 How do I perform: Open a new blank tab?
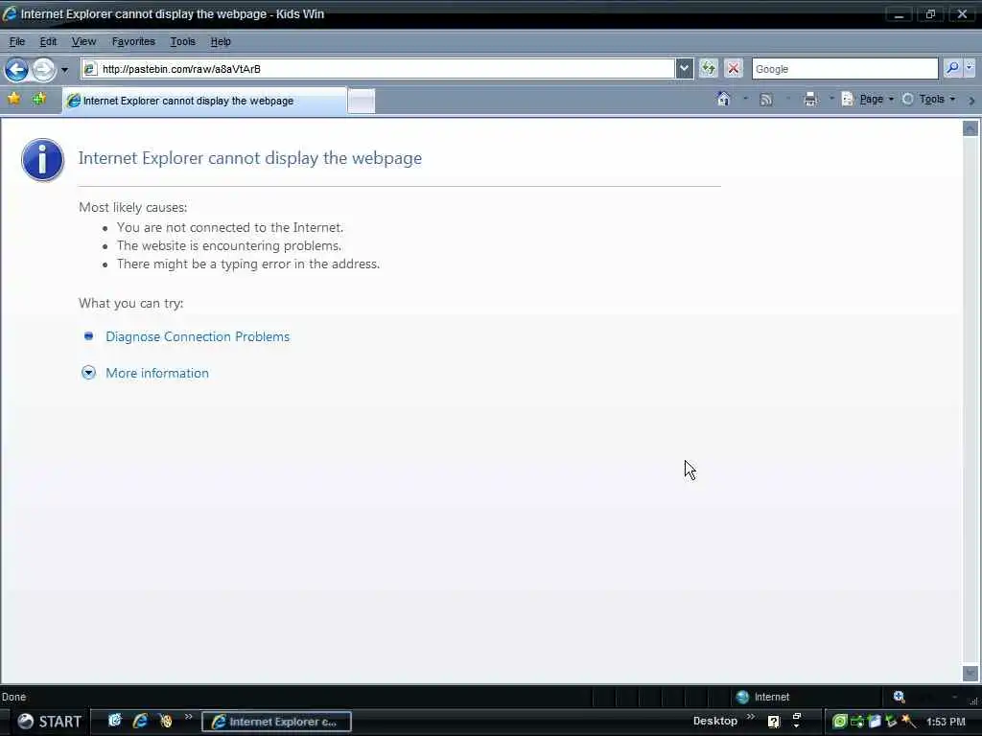pyautogui.click(x=362, y=101)
